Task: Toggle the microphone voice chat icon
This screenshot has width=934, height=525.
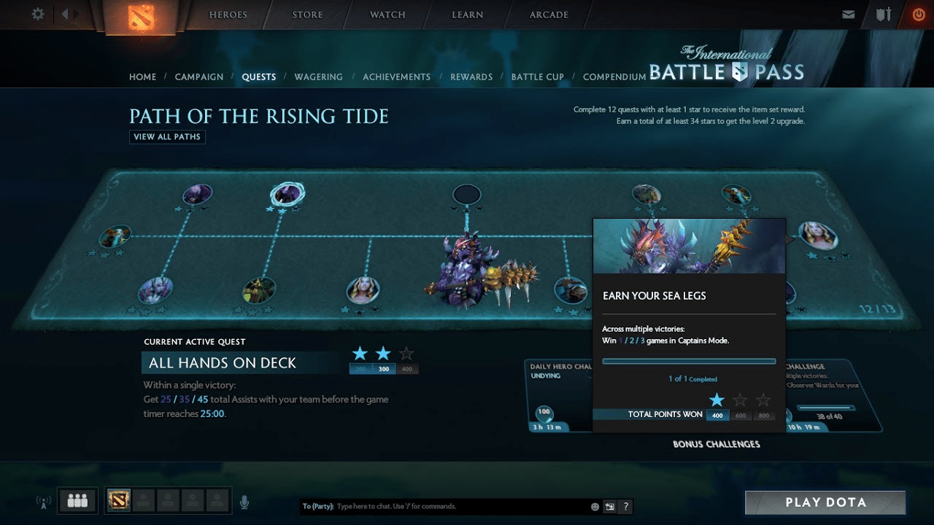Action: click(244, 502)
